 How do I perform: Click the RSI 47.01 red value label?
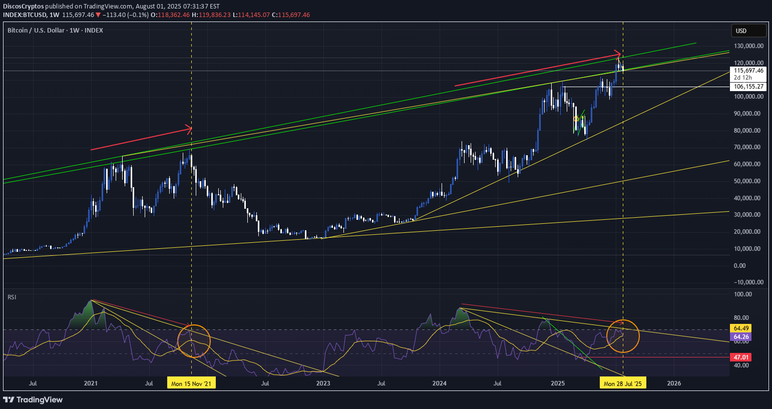tap(741, 357)
